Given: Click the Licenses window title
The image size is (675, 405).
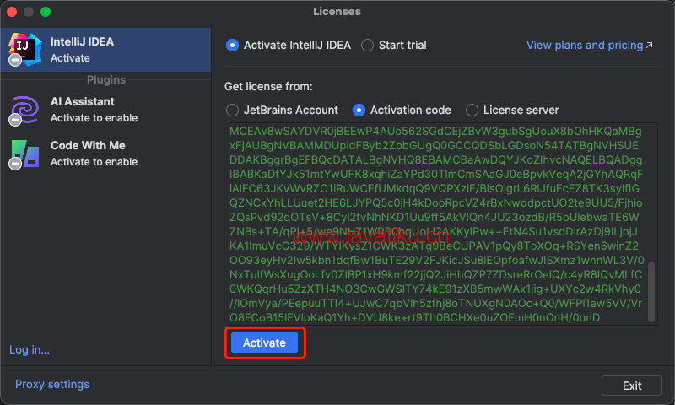Looking at the screenshot, I should pyautogui.click(x=337, y=12).
